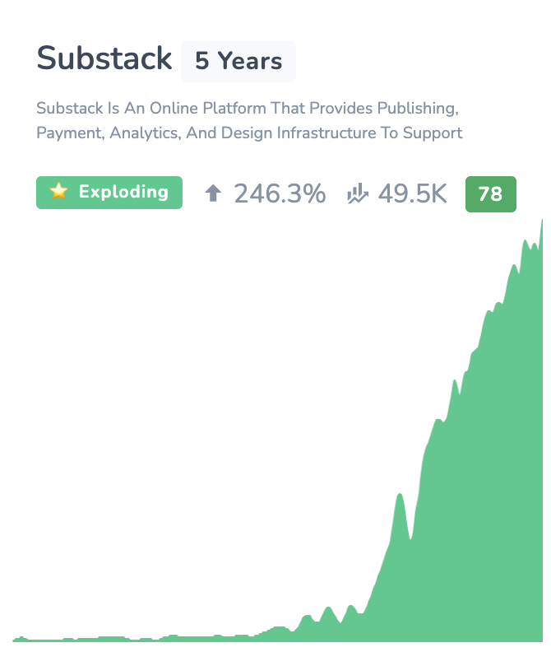
Task: Click the 246.3% growth figure
Action: (x=280, y=193)
